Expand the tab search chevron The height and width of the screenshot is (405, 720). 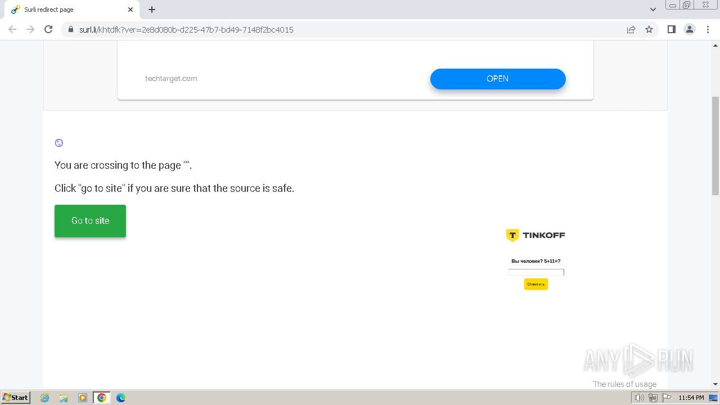pos(653,10)
